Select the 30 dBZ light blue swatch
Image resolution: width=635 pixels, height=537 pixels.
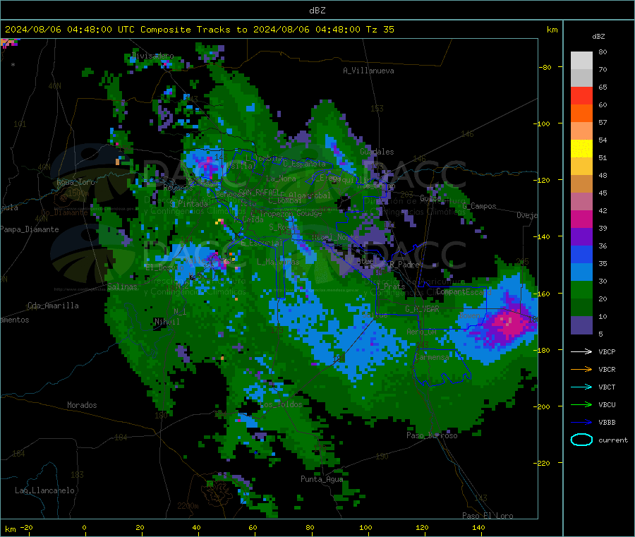[x=581, y=272]
